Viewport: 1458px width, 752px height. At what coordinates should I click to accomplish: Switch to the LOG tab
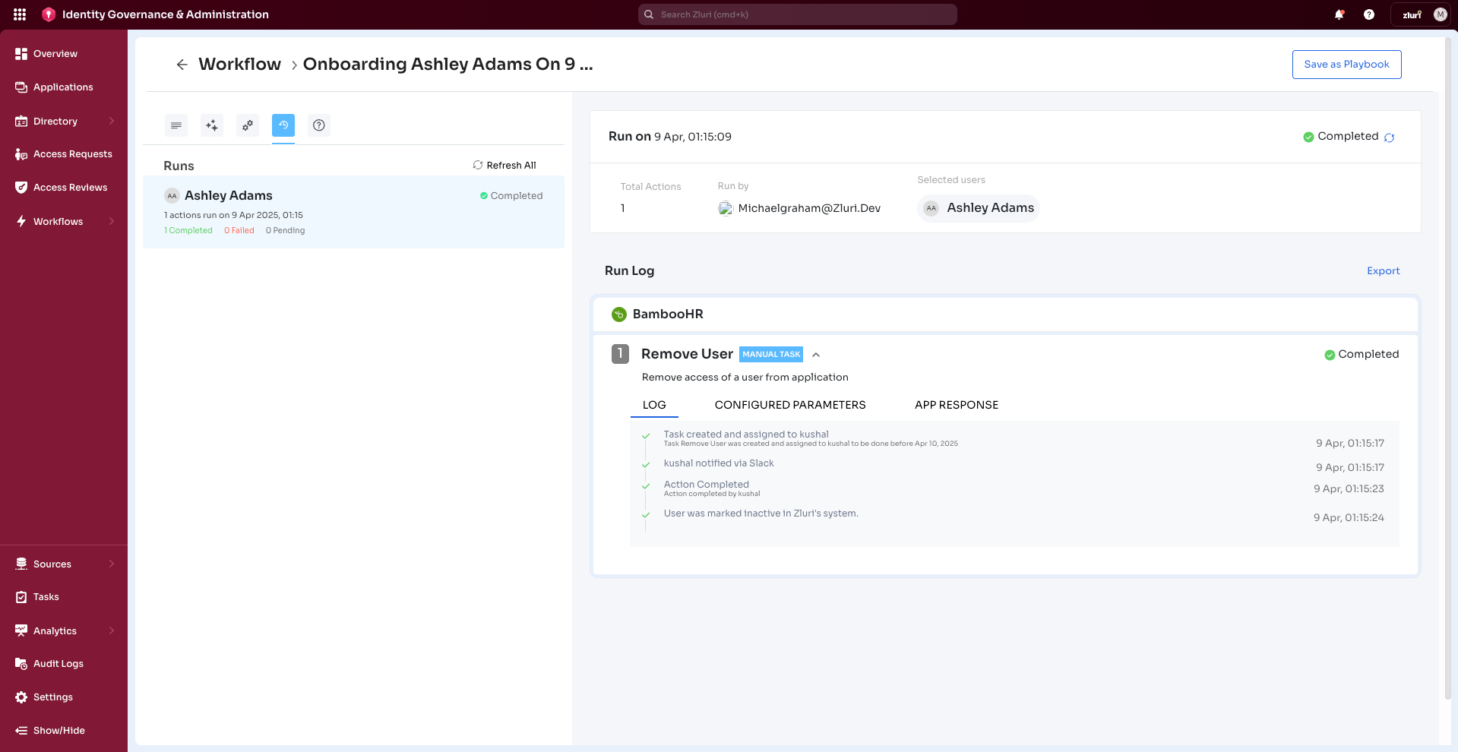click(x=654, y=405)
